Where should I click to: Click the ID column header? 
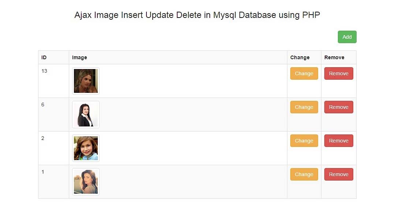(x=44, y=57)
